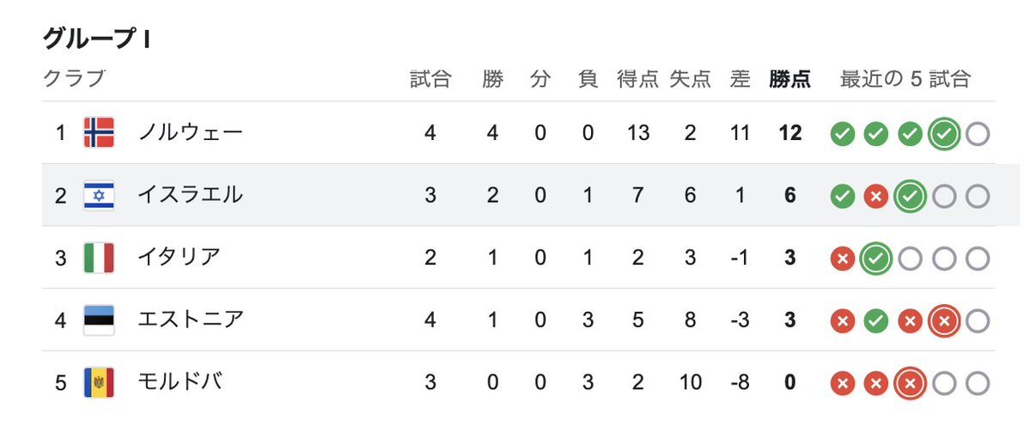Click Italy's first red loss icon
The height and width of the screenshot is (439, 1030).
[842, 259]
